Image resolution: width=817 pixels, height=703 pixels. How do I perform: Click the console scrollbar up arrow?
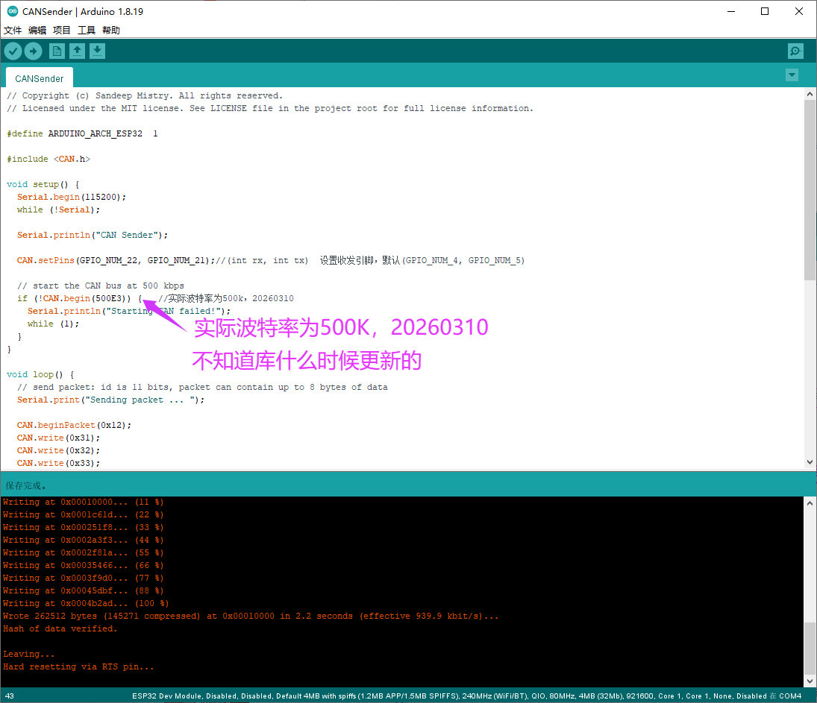(x=810, y=503)
